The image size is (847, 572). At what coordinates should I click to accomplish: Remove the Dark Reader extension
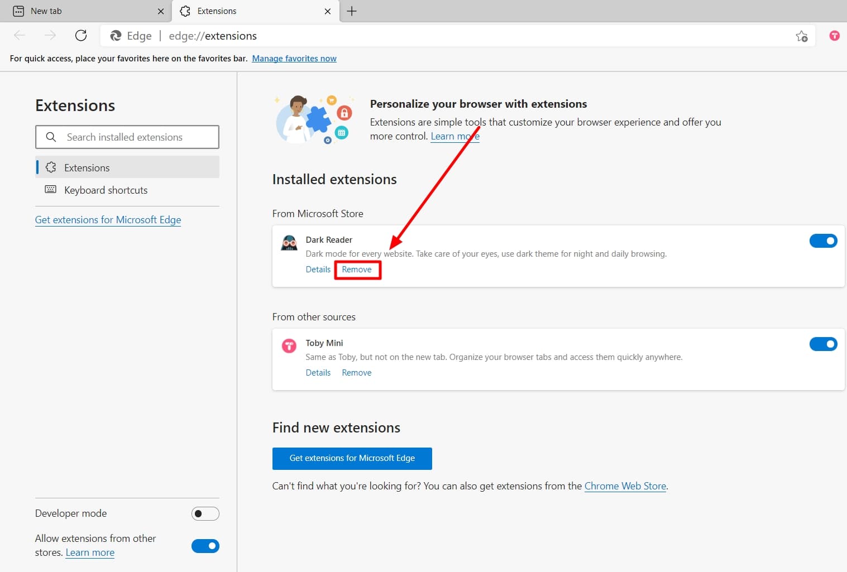(357, 269)
